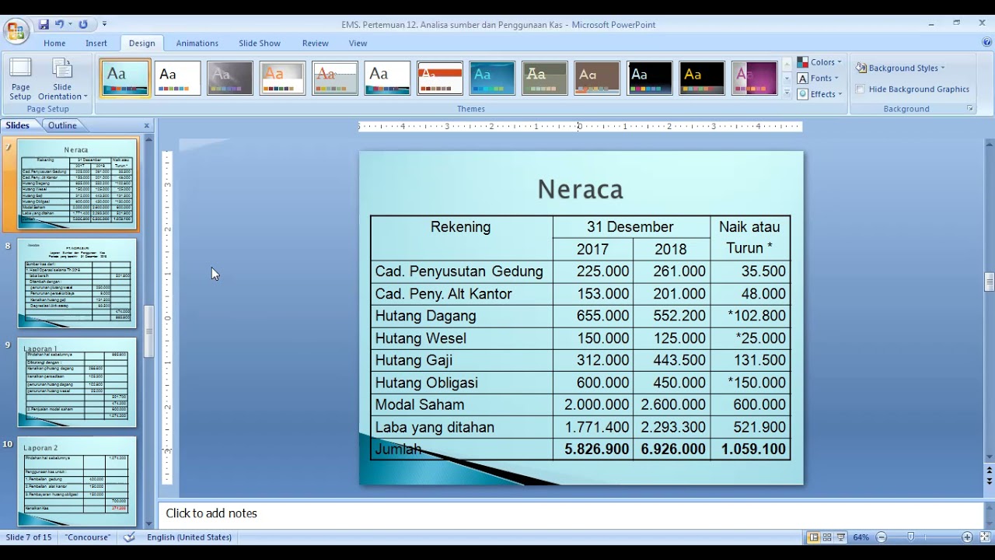Select slide 10 Laporan 2 thumbnail
The height and width of the screenshot is (560, 995).
pyautogui.click(x=77, y=481)
